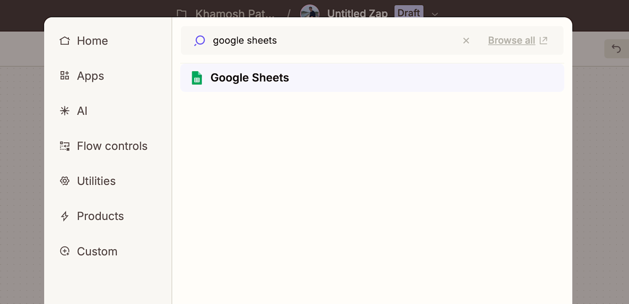
Task: Click the Products lightning bolt icon
Action: 65,216
